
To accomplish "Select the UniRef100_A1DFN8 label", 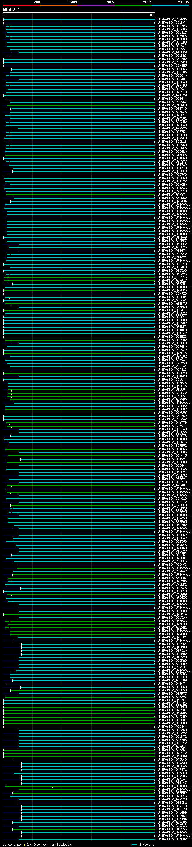I will (x=172, y=39).
